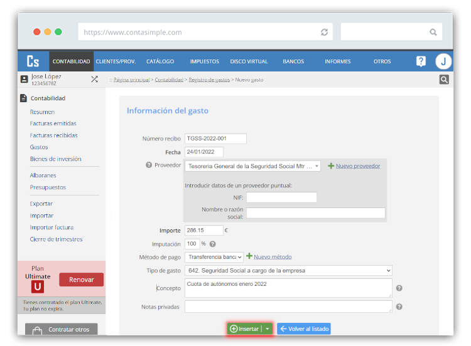This screenshot has height=346, width=471.
Task: Open Facturas emitidas in sidebar
Action: (x=53, y=123)
